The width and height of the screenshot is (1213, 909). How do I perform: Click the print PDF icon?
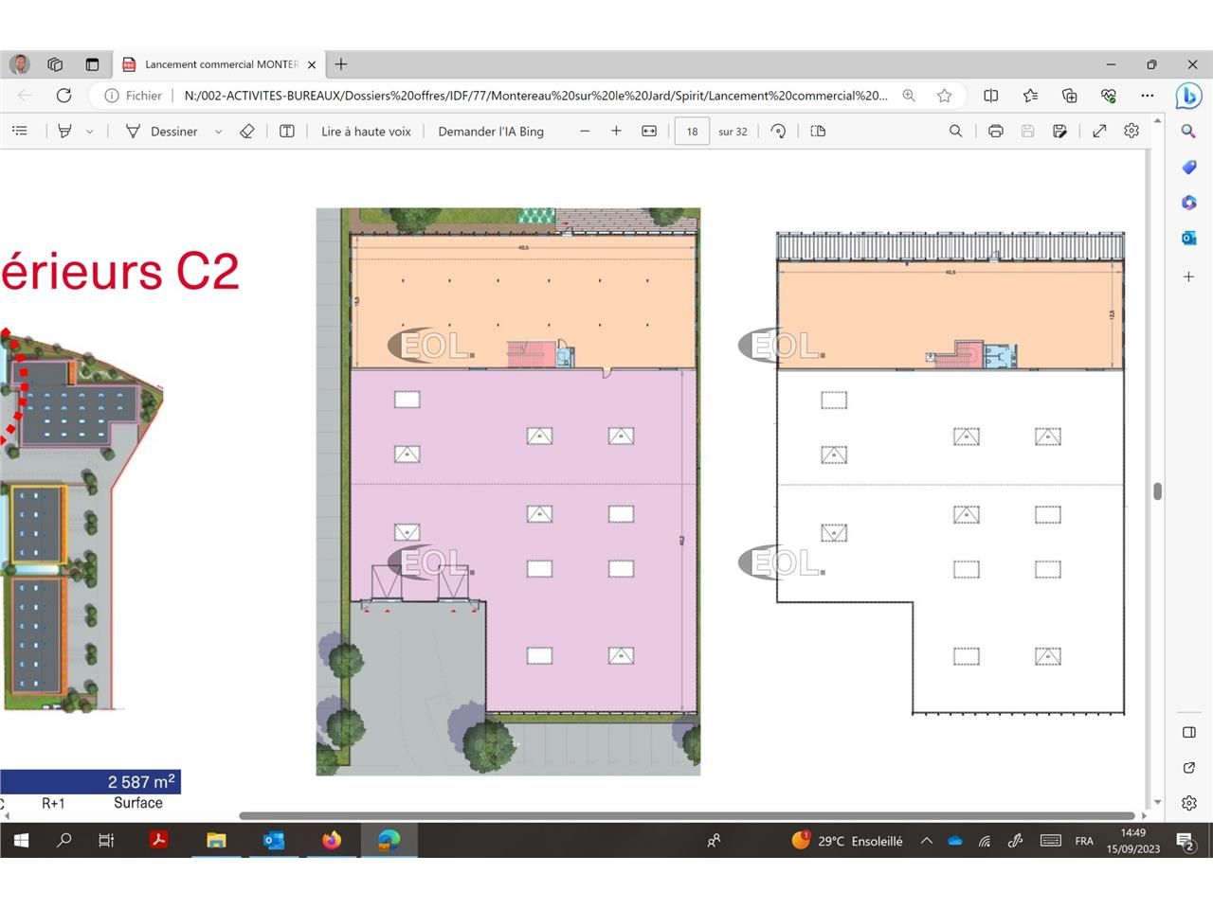tap(995, 132)
